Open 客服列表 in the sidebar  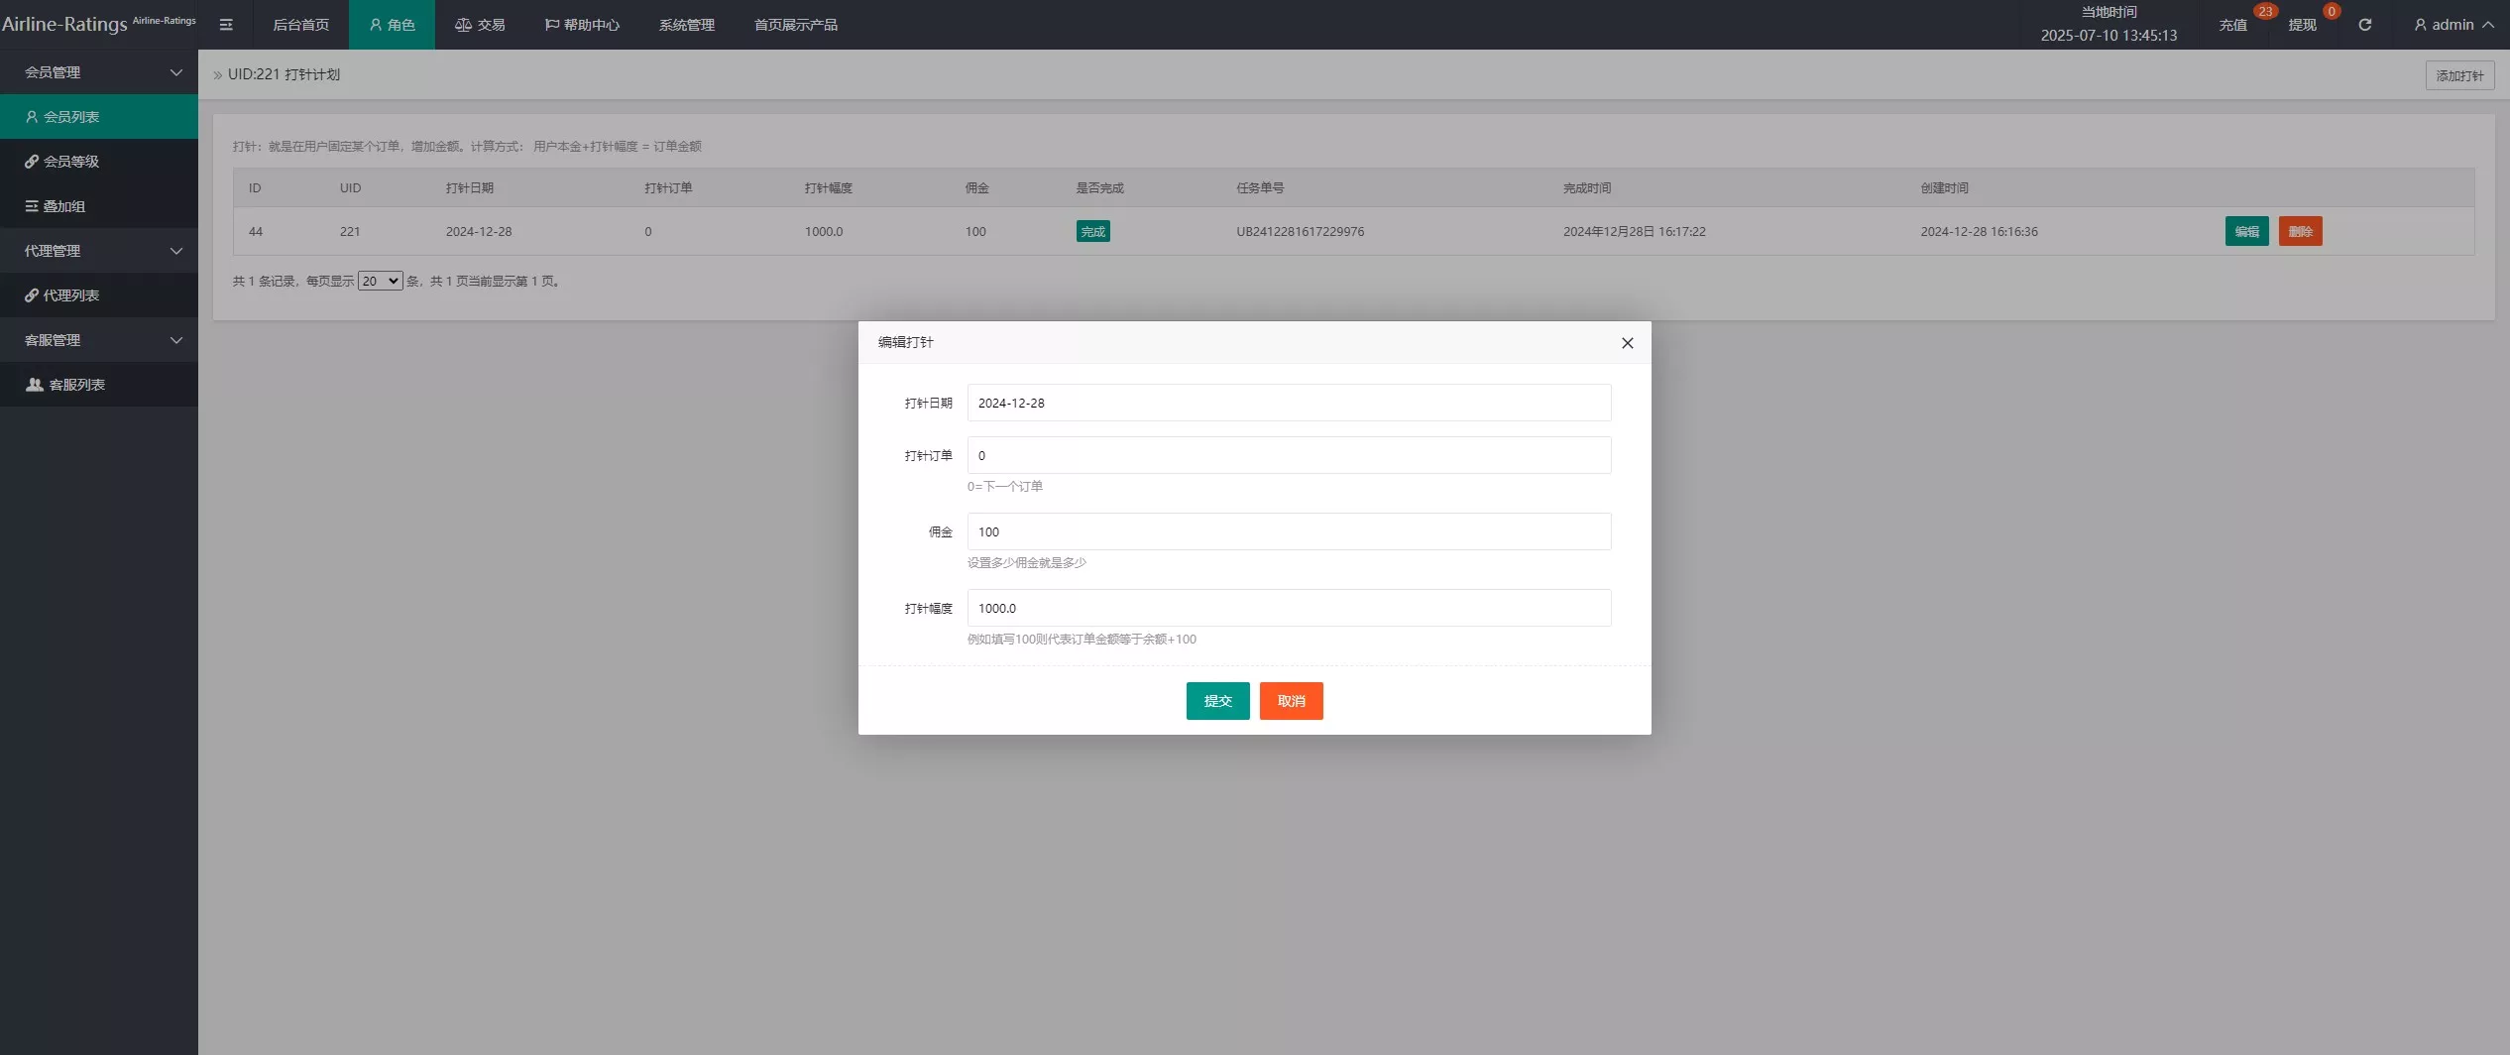(x=76, y=385)
